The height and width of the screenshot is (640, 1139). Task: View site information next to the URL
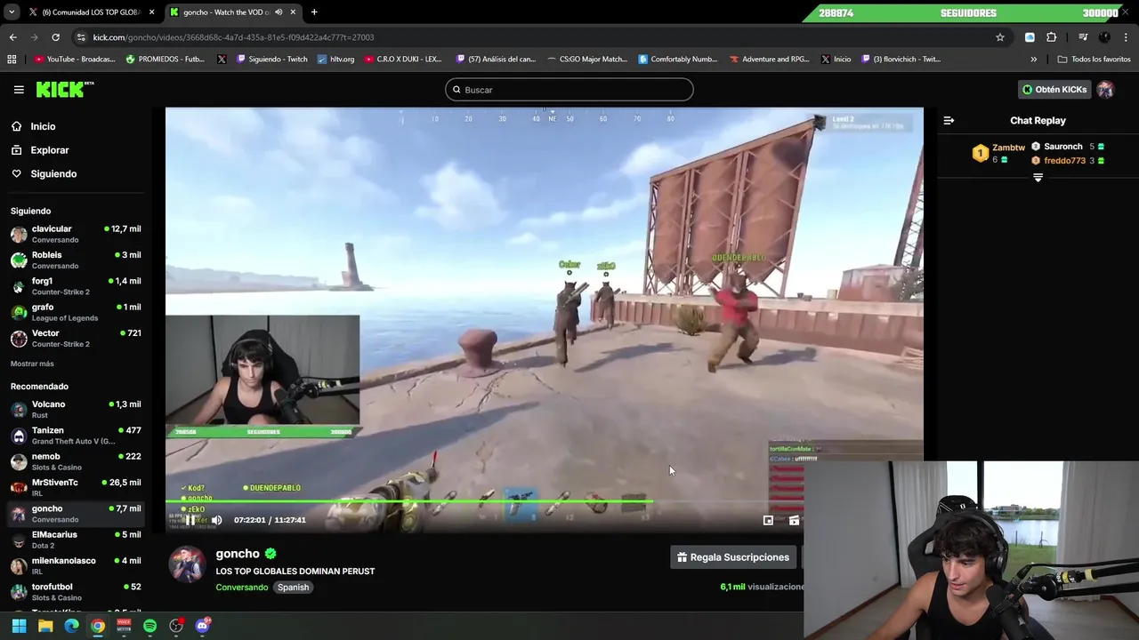(82, 37)
